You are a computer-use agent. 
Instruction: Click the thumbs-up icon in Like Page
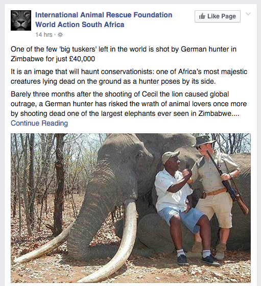pyautogui.click(x=202, y=16)
